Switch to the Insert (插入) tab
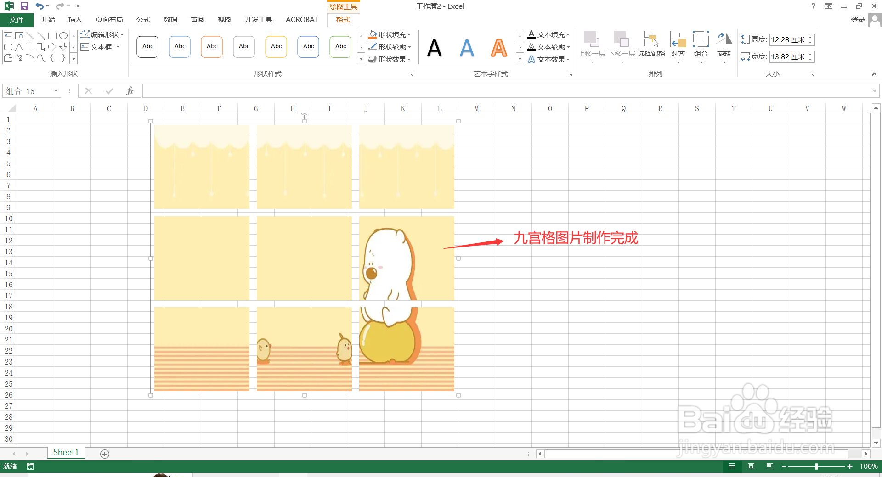 point(75,20)
